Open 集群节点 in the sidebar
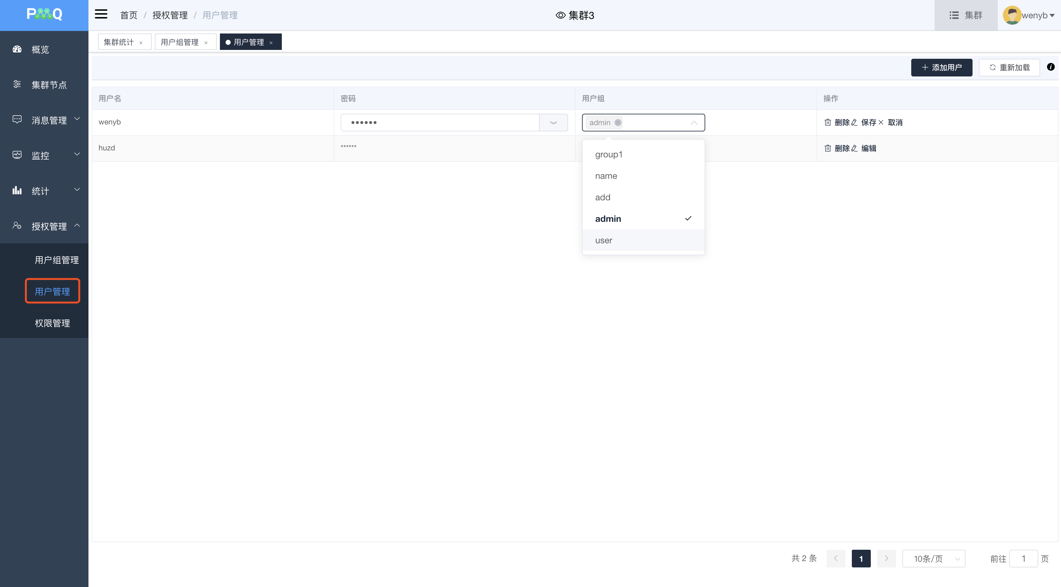Screen dimensions: 1061x587 tap(49, 85)
